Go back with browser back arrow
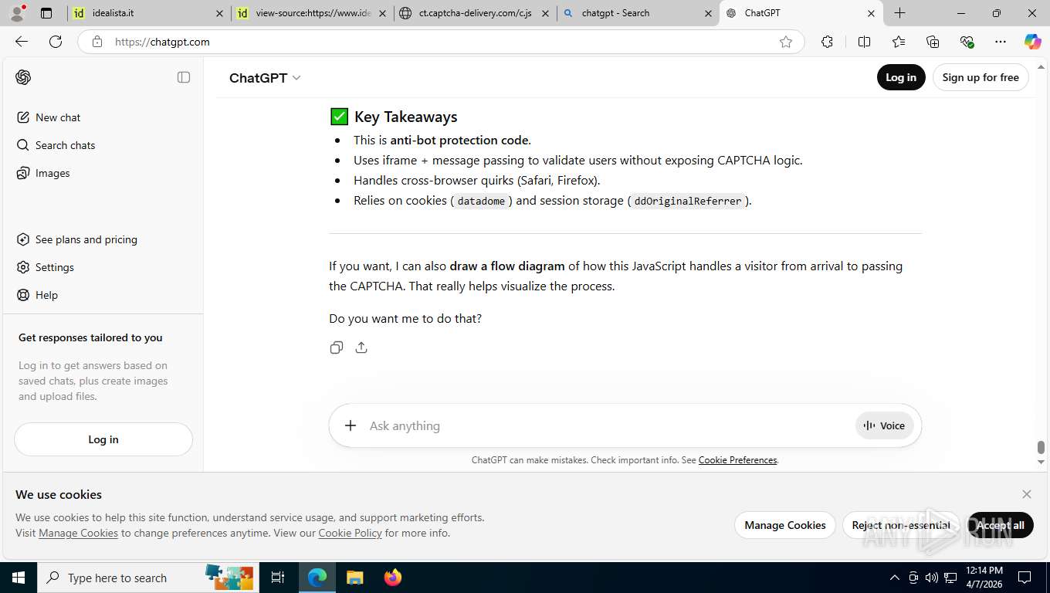This screenshot has width=1050, height=593. 22,42
